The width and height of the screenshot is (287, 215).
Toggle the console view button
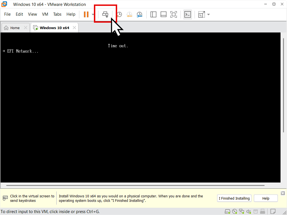[x=188, y=15]
